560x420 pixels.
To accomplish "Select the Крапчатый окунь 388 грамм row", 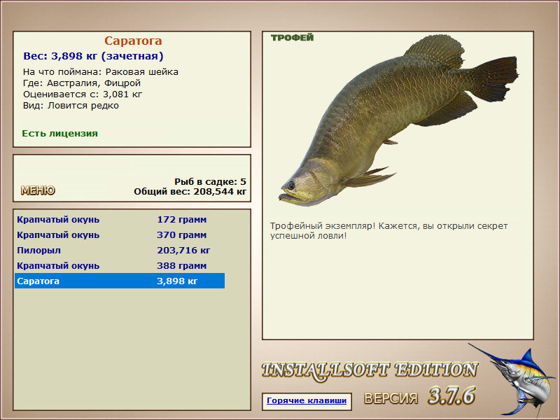I will [x=120, y=266].
